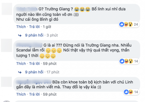This screenshot has width=145, height=102.
Task: Click the haha reaction icon on second comment
Action: (x=126, y=61)
